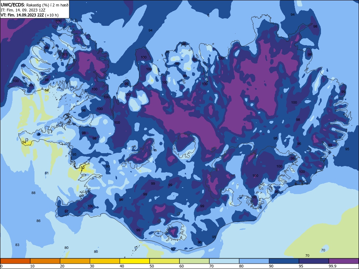Click the 54 humidity value on the map
359x269 pixels.
coord(24,142)
